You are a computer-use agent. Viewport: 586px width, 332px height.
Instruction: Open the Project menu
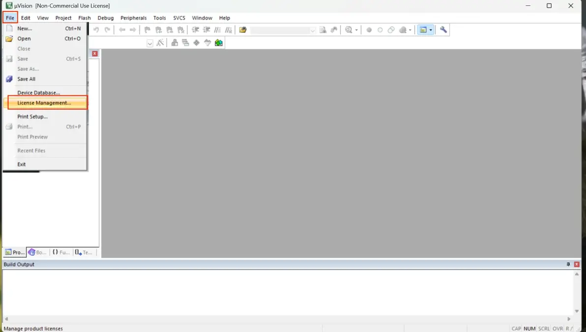pos(63,18)
